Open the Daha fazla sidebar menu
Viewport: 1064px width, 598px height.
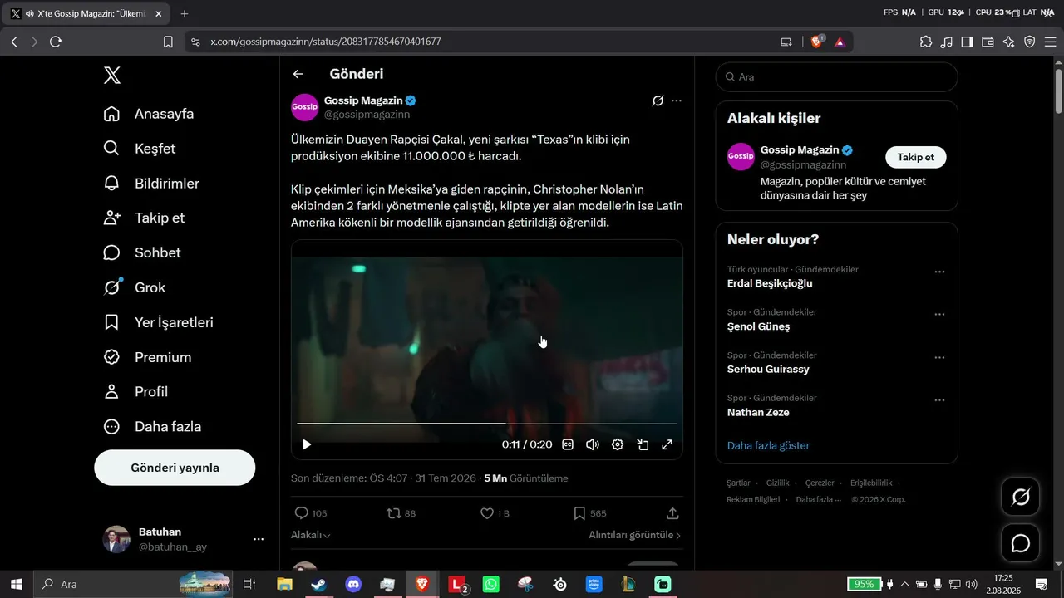point(151,427)
